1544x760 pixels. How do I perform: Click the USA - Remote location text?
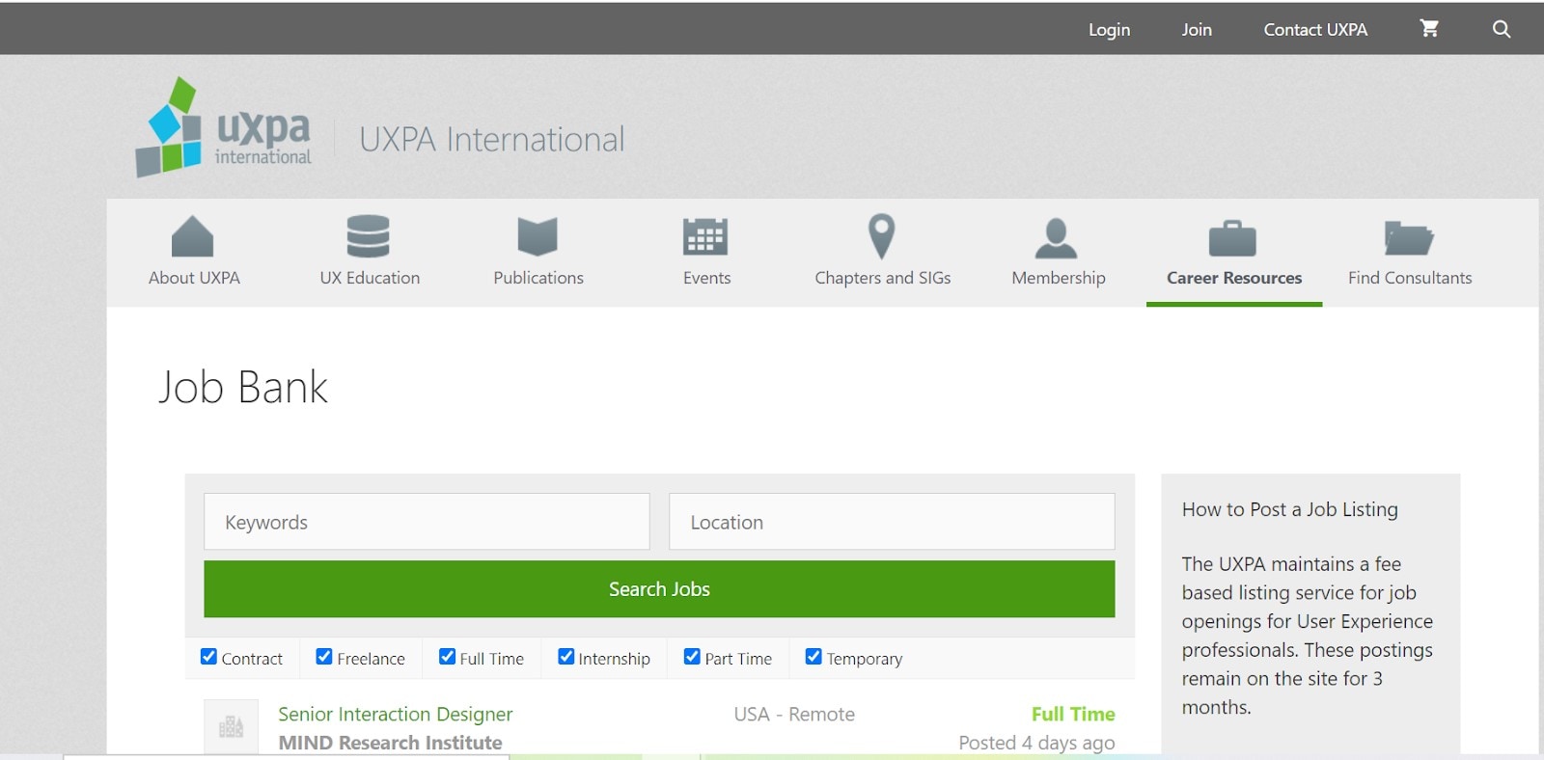pyautogui.click(x=794, y=715)
